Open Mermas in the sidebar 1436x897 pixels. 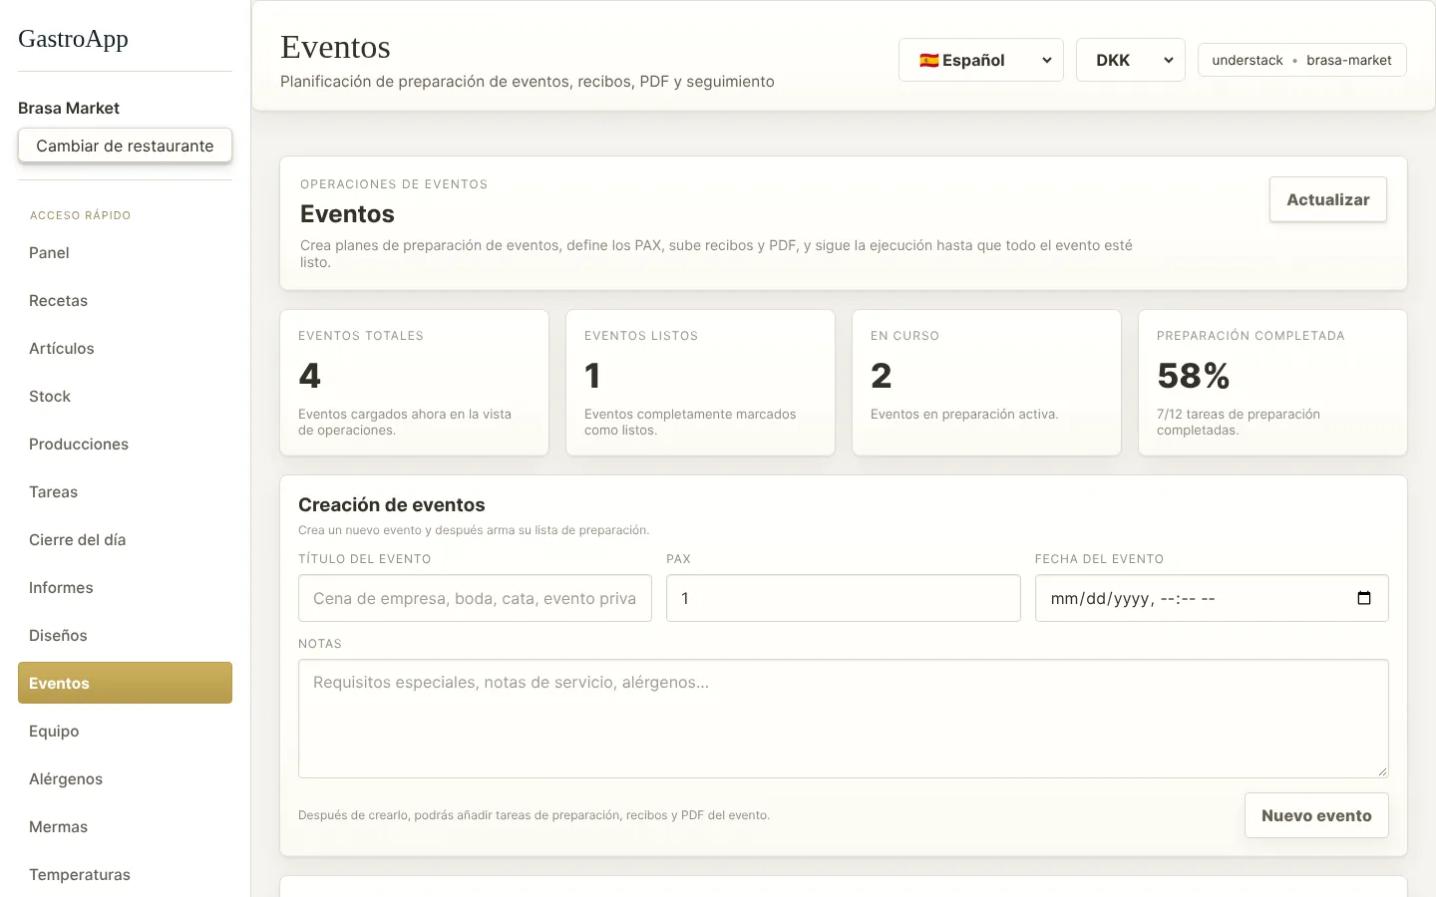pos(125,827)
